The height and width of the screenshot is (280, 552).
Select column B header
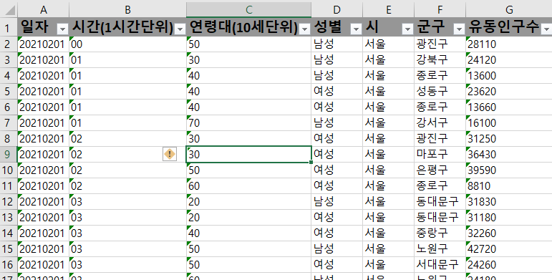tap(127, 10)
